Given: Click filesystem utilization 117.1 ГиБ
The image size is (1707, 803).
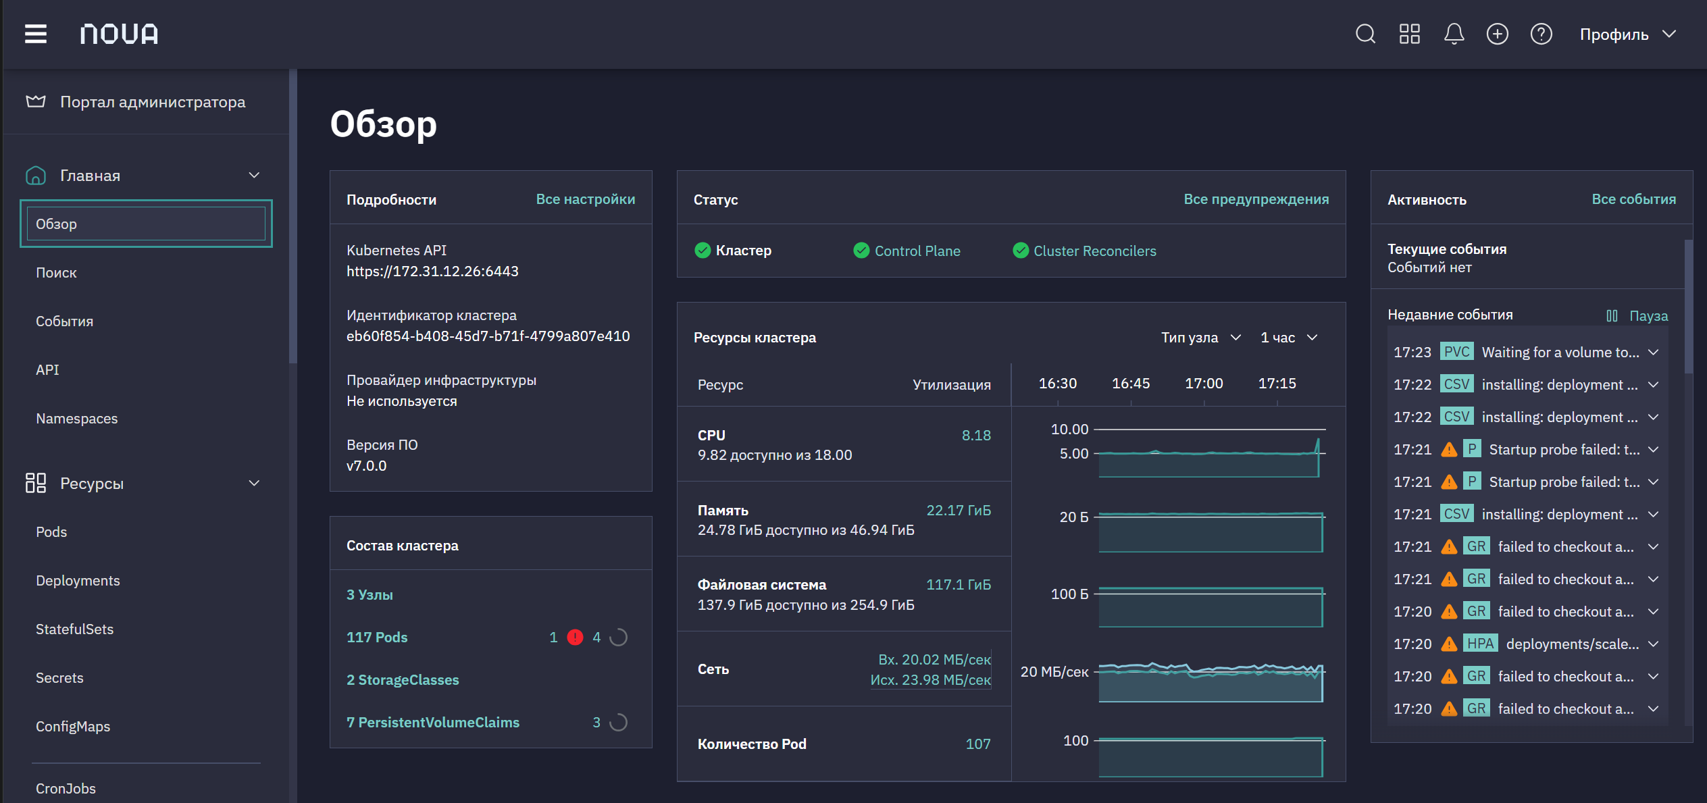Looking at the screenshot, I should click(x=959, y=585).
